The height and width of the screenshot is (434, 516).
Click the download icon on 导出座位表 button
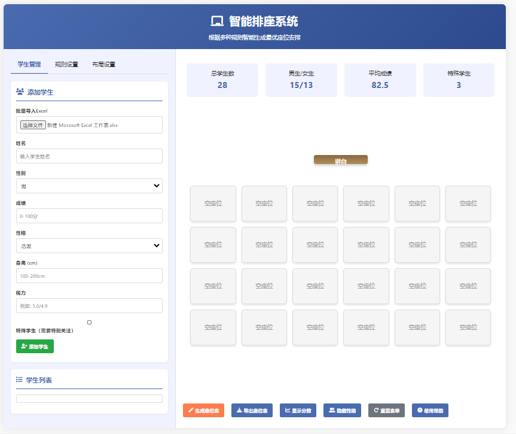239,411
